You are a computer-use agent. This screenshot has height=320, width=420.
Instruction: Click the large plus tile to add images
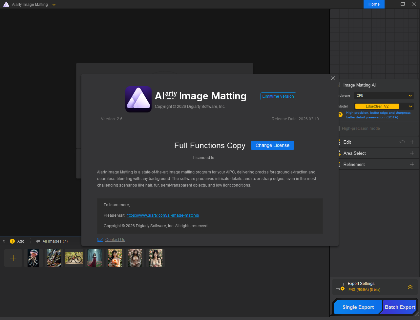(13, 258)
